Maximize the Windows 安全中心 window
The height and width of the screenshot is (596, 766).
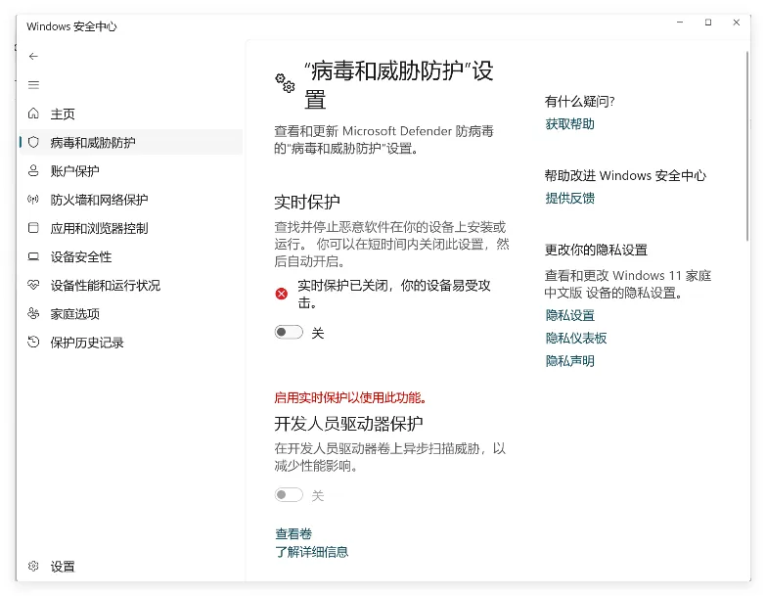click(x=708, y=23)
